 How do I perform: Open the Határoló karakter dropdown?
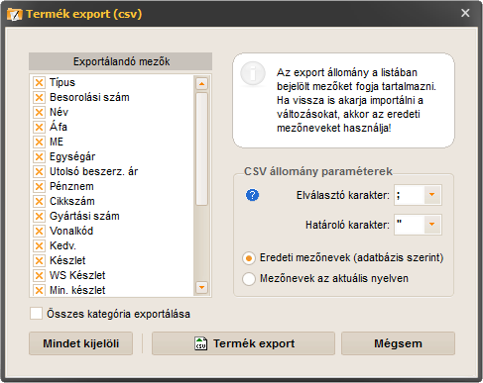tap(432, 225)
